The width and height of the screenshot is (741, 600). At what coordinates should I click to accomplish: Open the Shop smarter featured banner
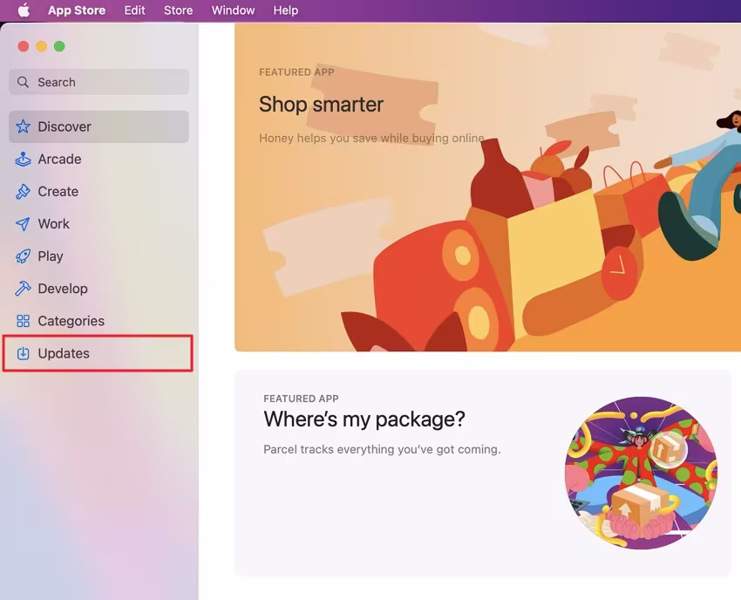(487, 187)
